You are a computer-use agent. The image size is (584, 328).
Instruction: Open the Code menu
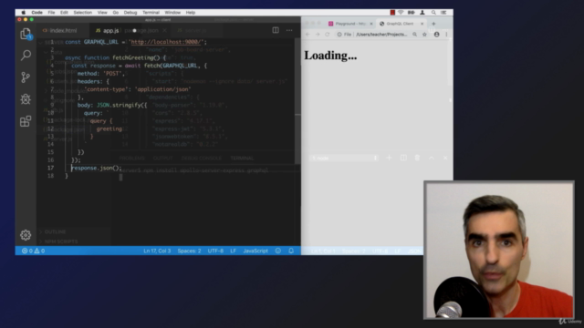point(36,12)
